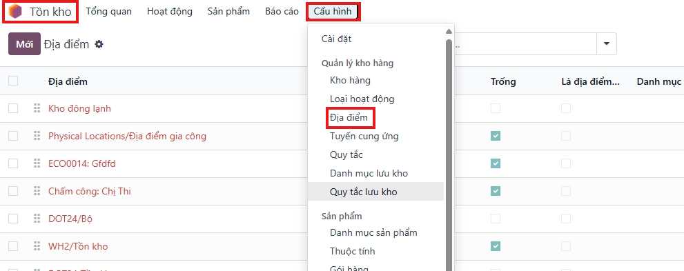Click the Mới button
This screenshot has height=271, width=684.
pyautogui.click(x=24, y=44)
